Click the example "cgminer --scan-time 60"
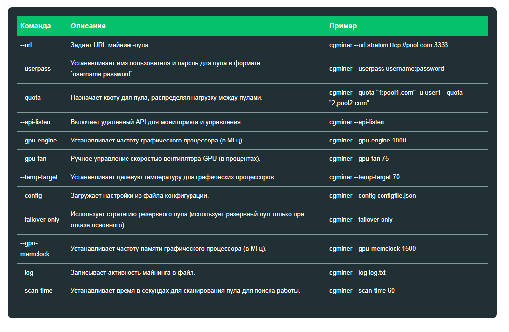The width and height of the screenshot is (509, 332). 362,291
